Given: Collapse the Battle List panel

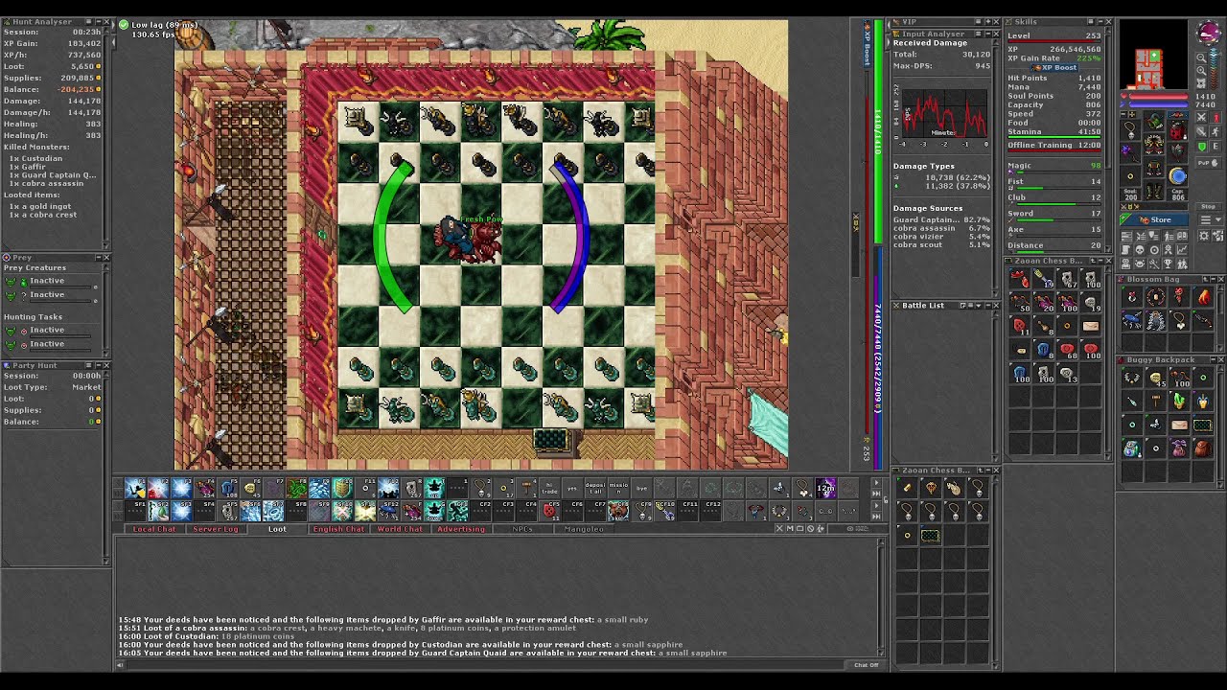Looking at the screenshot, I should point(988,306).
